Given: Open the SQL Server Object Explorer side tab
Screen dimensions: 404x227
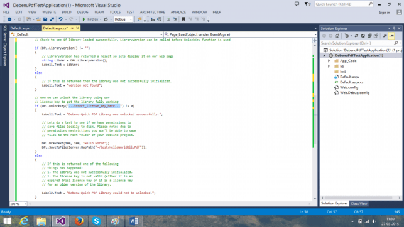Looking at the screenshot, I should [x=5, y=46].
